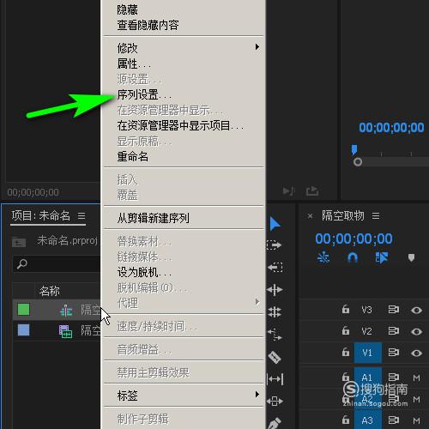Screen dimensions: 429x429
Task: Click the Export Frame icon in monitor
Action: [x=312, y=190]
